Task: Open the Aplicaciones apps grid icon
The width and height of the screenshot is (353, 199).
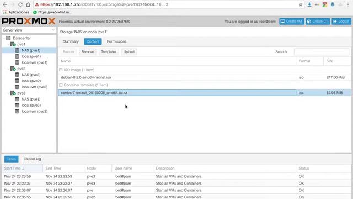Action: coord(5,12)
